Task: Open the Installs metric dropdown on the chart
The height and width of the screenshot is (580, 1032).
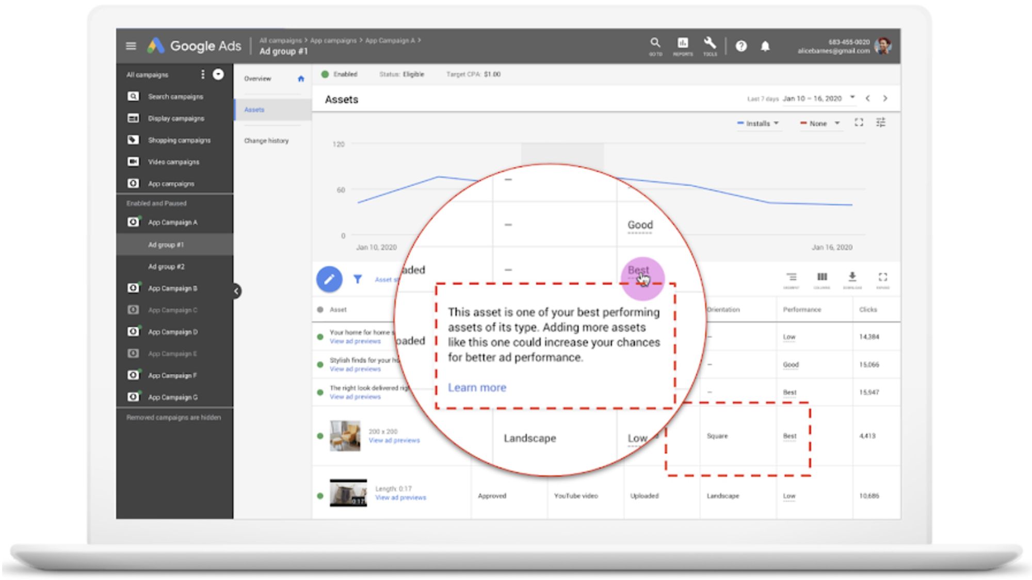Action: [x=759, y=123]
